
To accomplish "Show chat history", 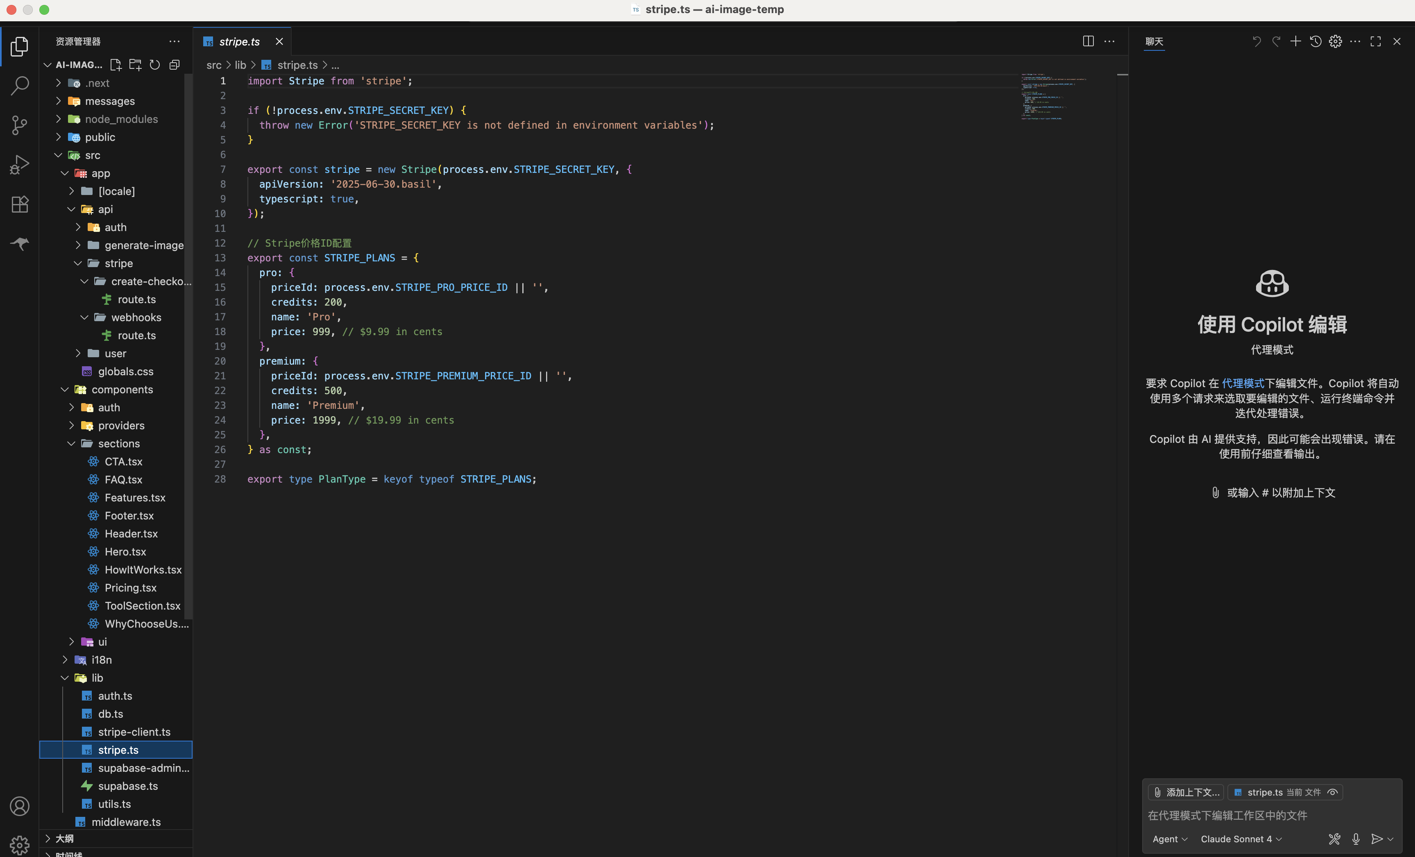I will coord(1315,41).
